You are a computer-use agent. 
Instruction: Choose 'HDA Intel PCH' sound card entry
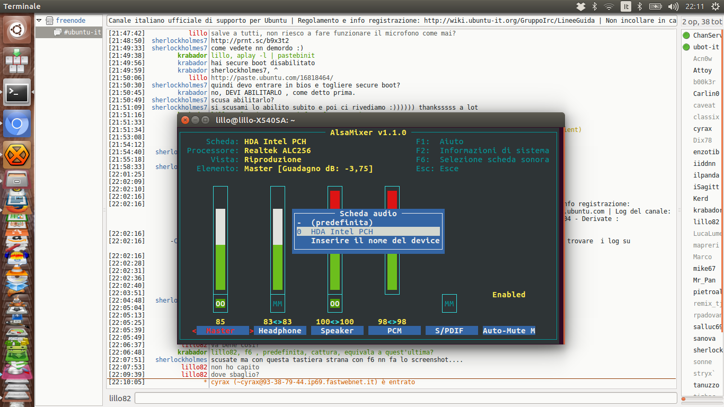click(368, 232)
